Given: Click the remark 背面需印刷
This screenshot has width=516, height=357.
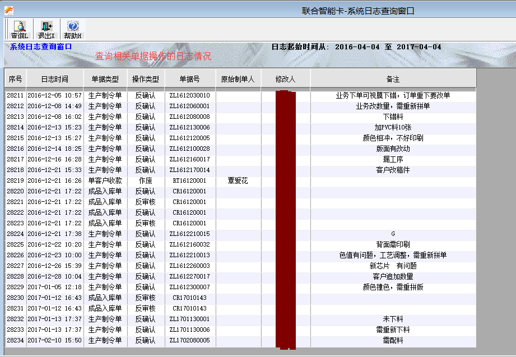Looking at the screenshot, I should (x=393, y=245).
